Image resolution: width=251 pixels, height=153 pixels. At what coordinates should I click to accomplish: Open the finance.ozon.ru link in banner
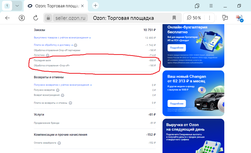[x=188, y=63]
